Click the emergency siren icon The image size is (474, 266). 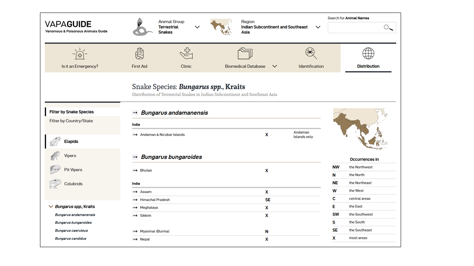80,54
